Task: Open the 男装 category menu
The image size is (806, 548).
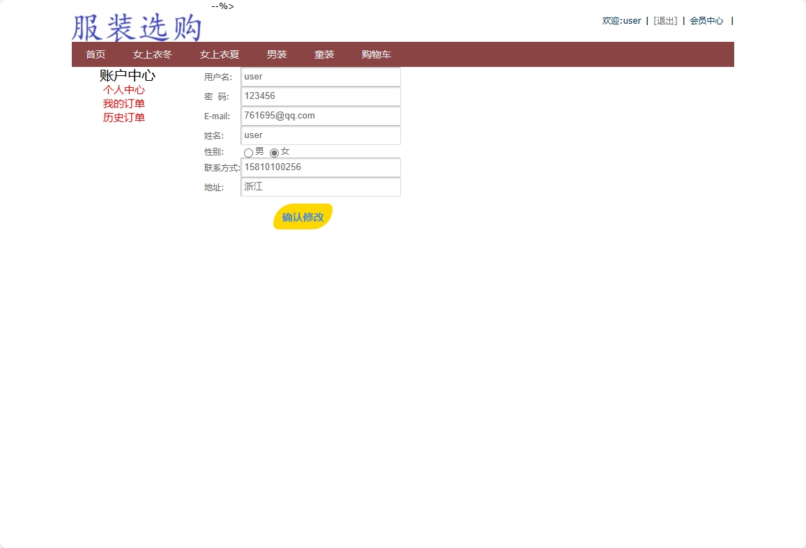Action: coord(276,54)
